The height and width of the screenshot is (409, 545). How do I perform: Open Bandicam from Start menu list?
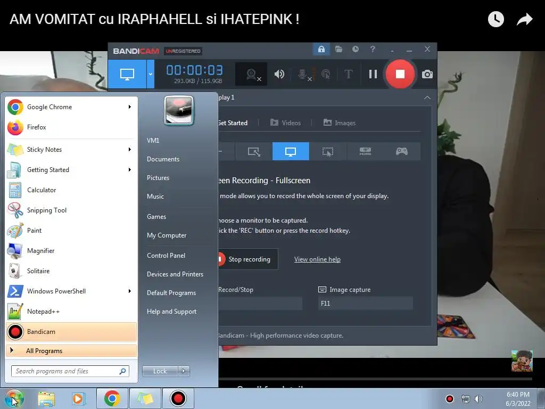pos(71,332)
